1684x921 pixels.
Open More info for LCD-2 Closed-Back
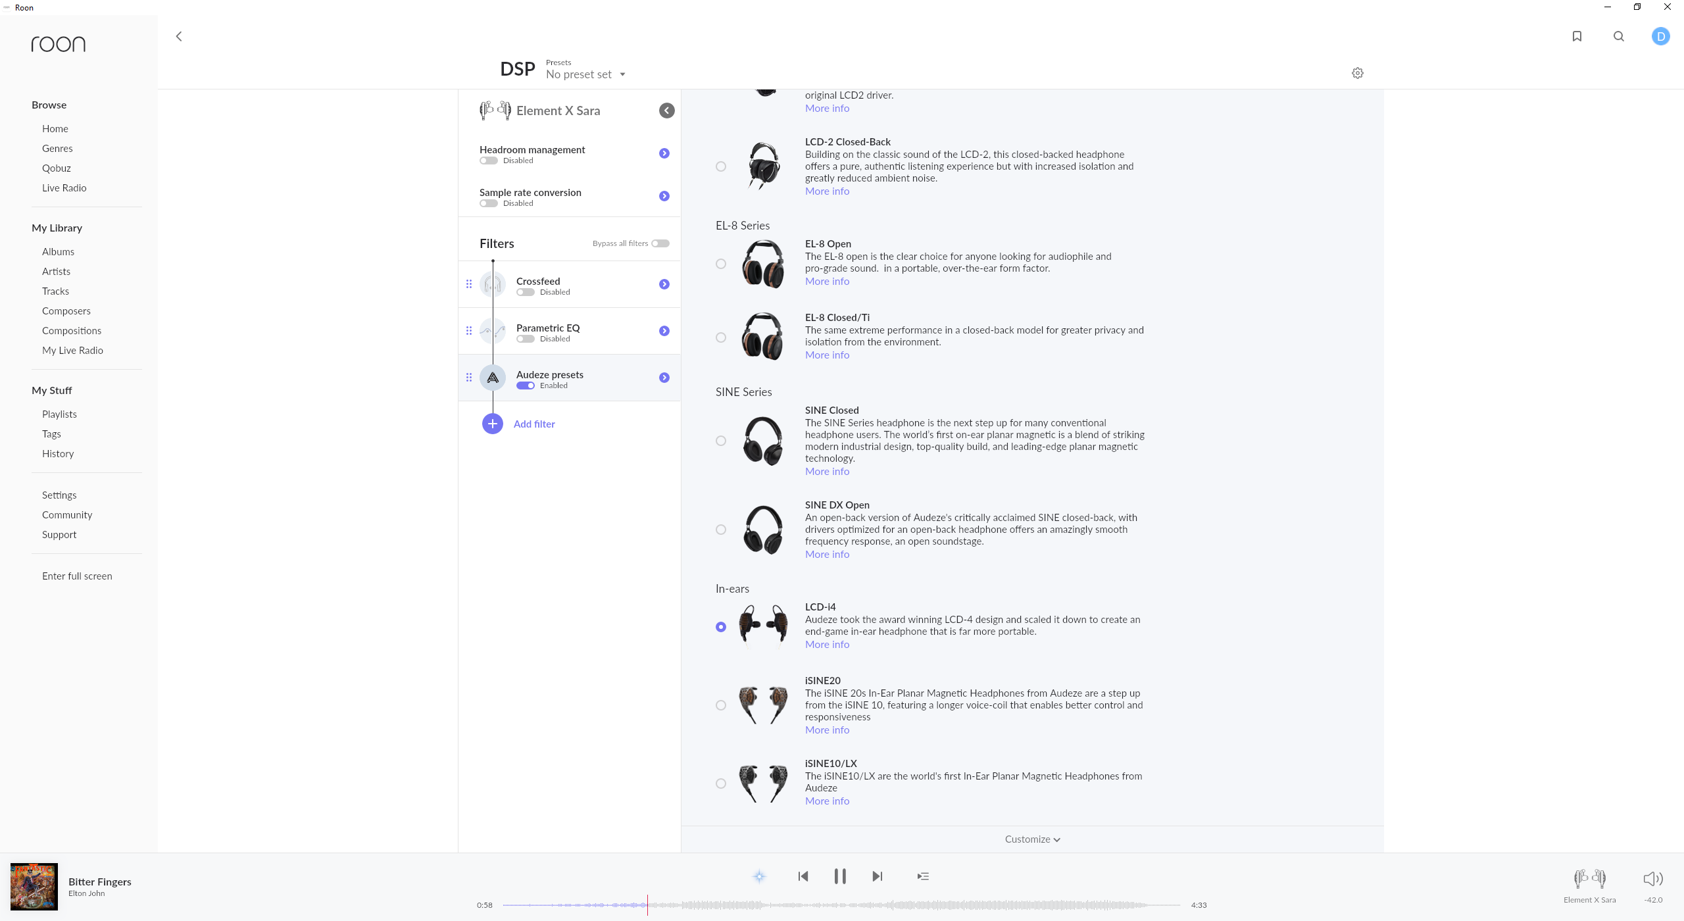(827, 191)
